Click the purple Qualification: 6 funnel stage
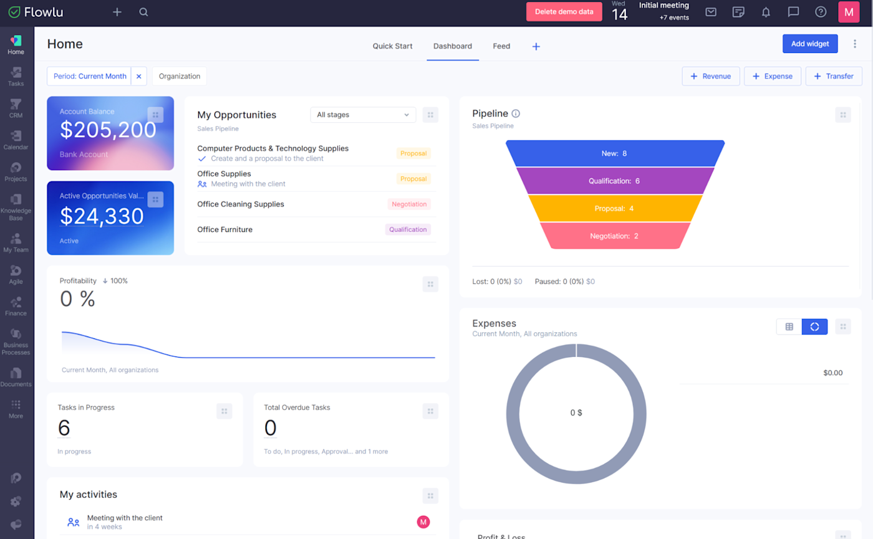Image resolution: width=873 pixels, height=539 pixels. (x=615, y=181)
